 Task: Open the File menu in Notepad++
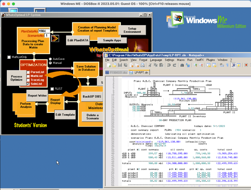[x=107, y=60]
